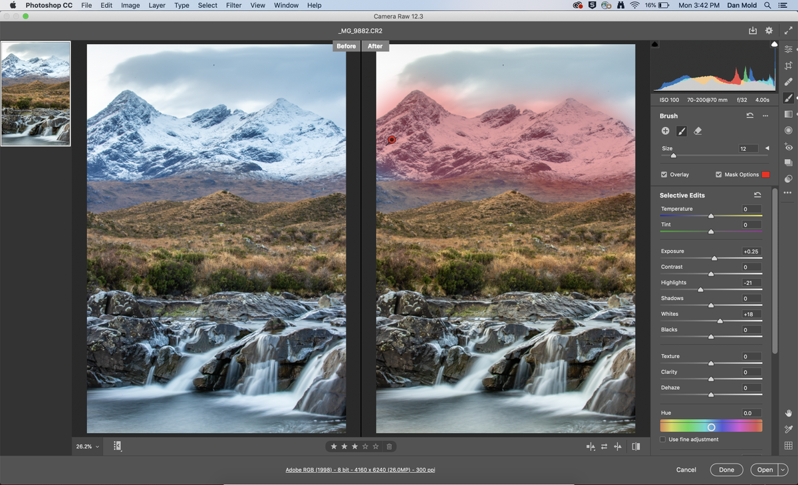Click the save image icon
The height and width of the screenshot is (485, 798).
coord(753,31)
